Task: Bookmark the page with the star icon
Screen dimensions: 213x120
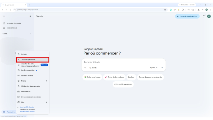Action: click(x=165, y=9)
